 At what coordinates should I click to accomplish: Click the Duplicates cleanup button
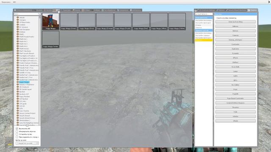coord(235,49)
